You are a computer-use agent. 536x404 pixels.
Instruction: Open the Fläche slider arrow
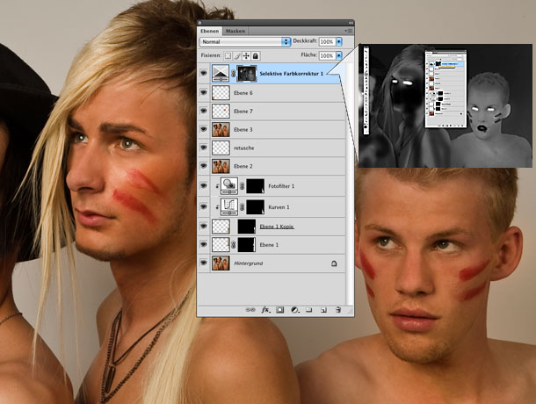[339, 55]
